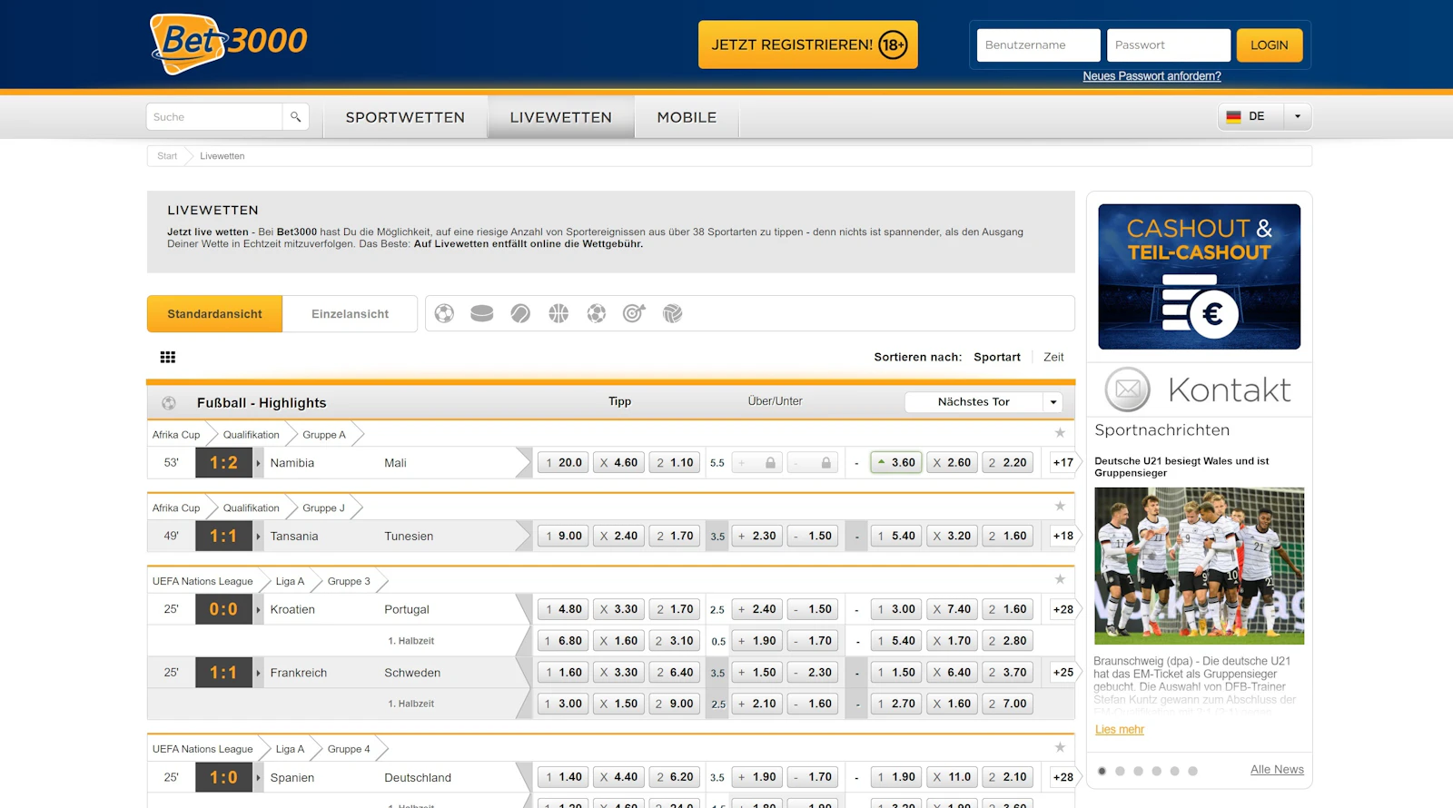Filter by tennis ball icon
The height and width of the screenshot is (808, 1453).
coord(520,313)
